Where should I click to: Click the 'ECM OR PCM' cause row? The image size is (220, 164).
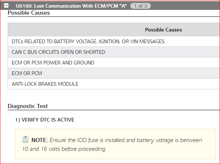click(x=27, y=73)
